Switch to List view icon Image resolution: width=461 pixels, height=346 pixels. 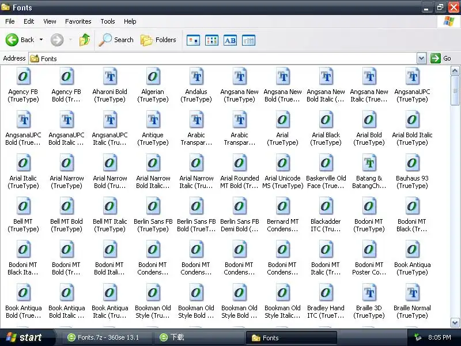coord(211,40)
